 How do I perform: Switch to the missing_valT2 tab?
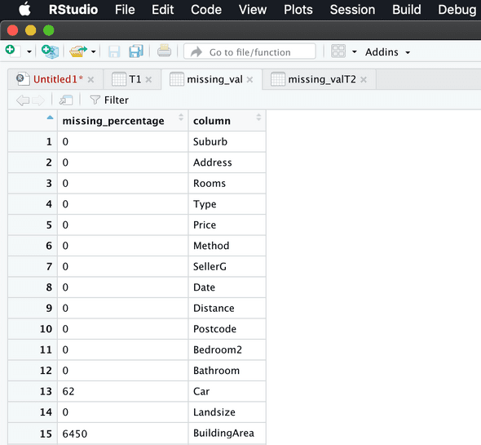pos(322,79)
